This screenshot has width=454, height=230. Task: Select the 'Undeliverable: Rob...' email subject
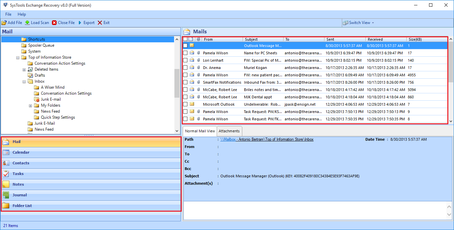pos(263,104)
